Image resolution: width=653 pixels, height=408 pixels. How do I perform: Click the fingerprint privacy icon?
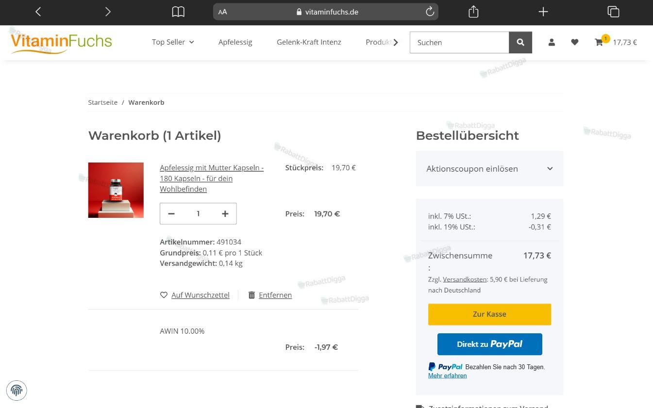point(17,391)
